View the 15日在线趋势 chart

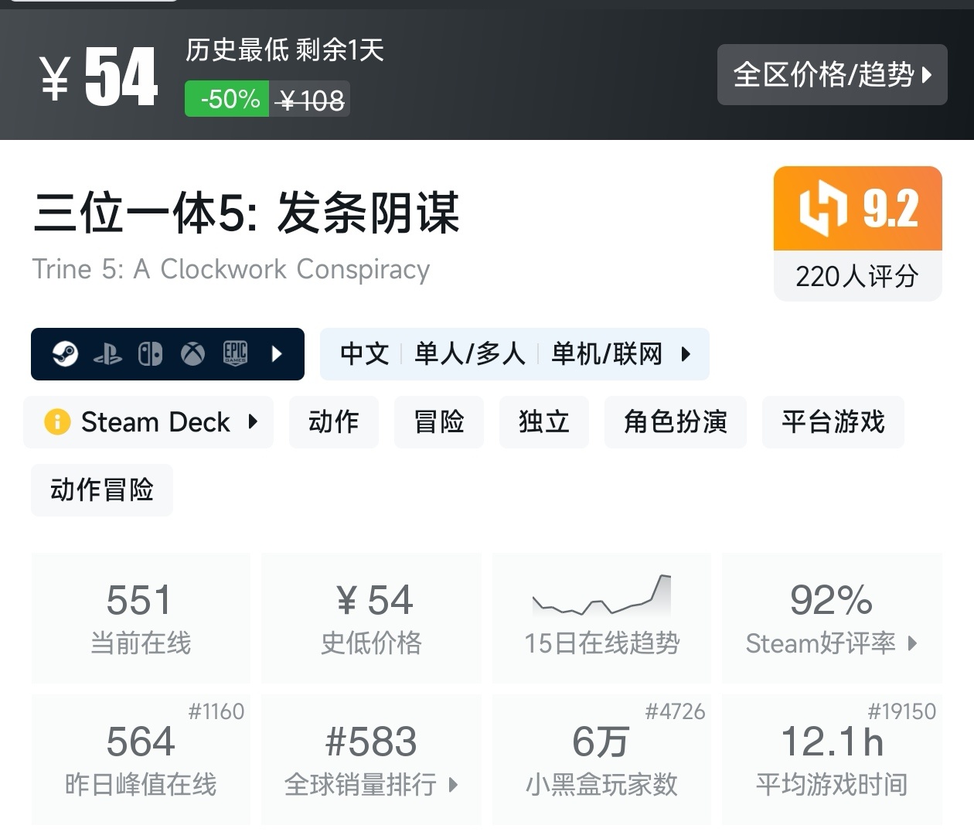point(601,618)
